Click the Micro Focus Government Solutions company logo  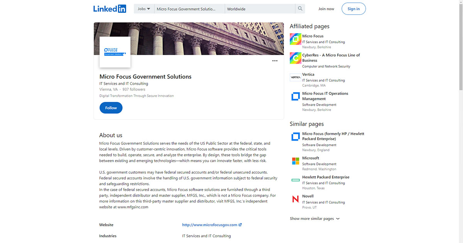point(115,52)
